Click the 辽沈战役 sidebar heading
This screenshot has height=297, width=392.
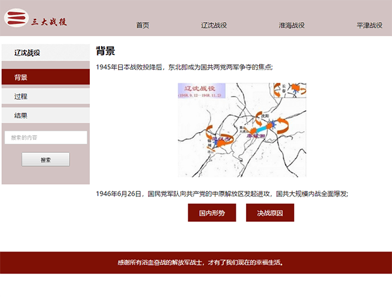pos(27,53)
